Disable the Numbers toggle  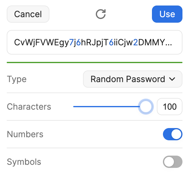[173, 134]
